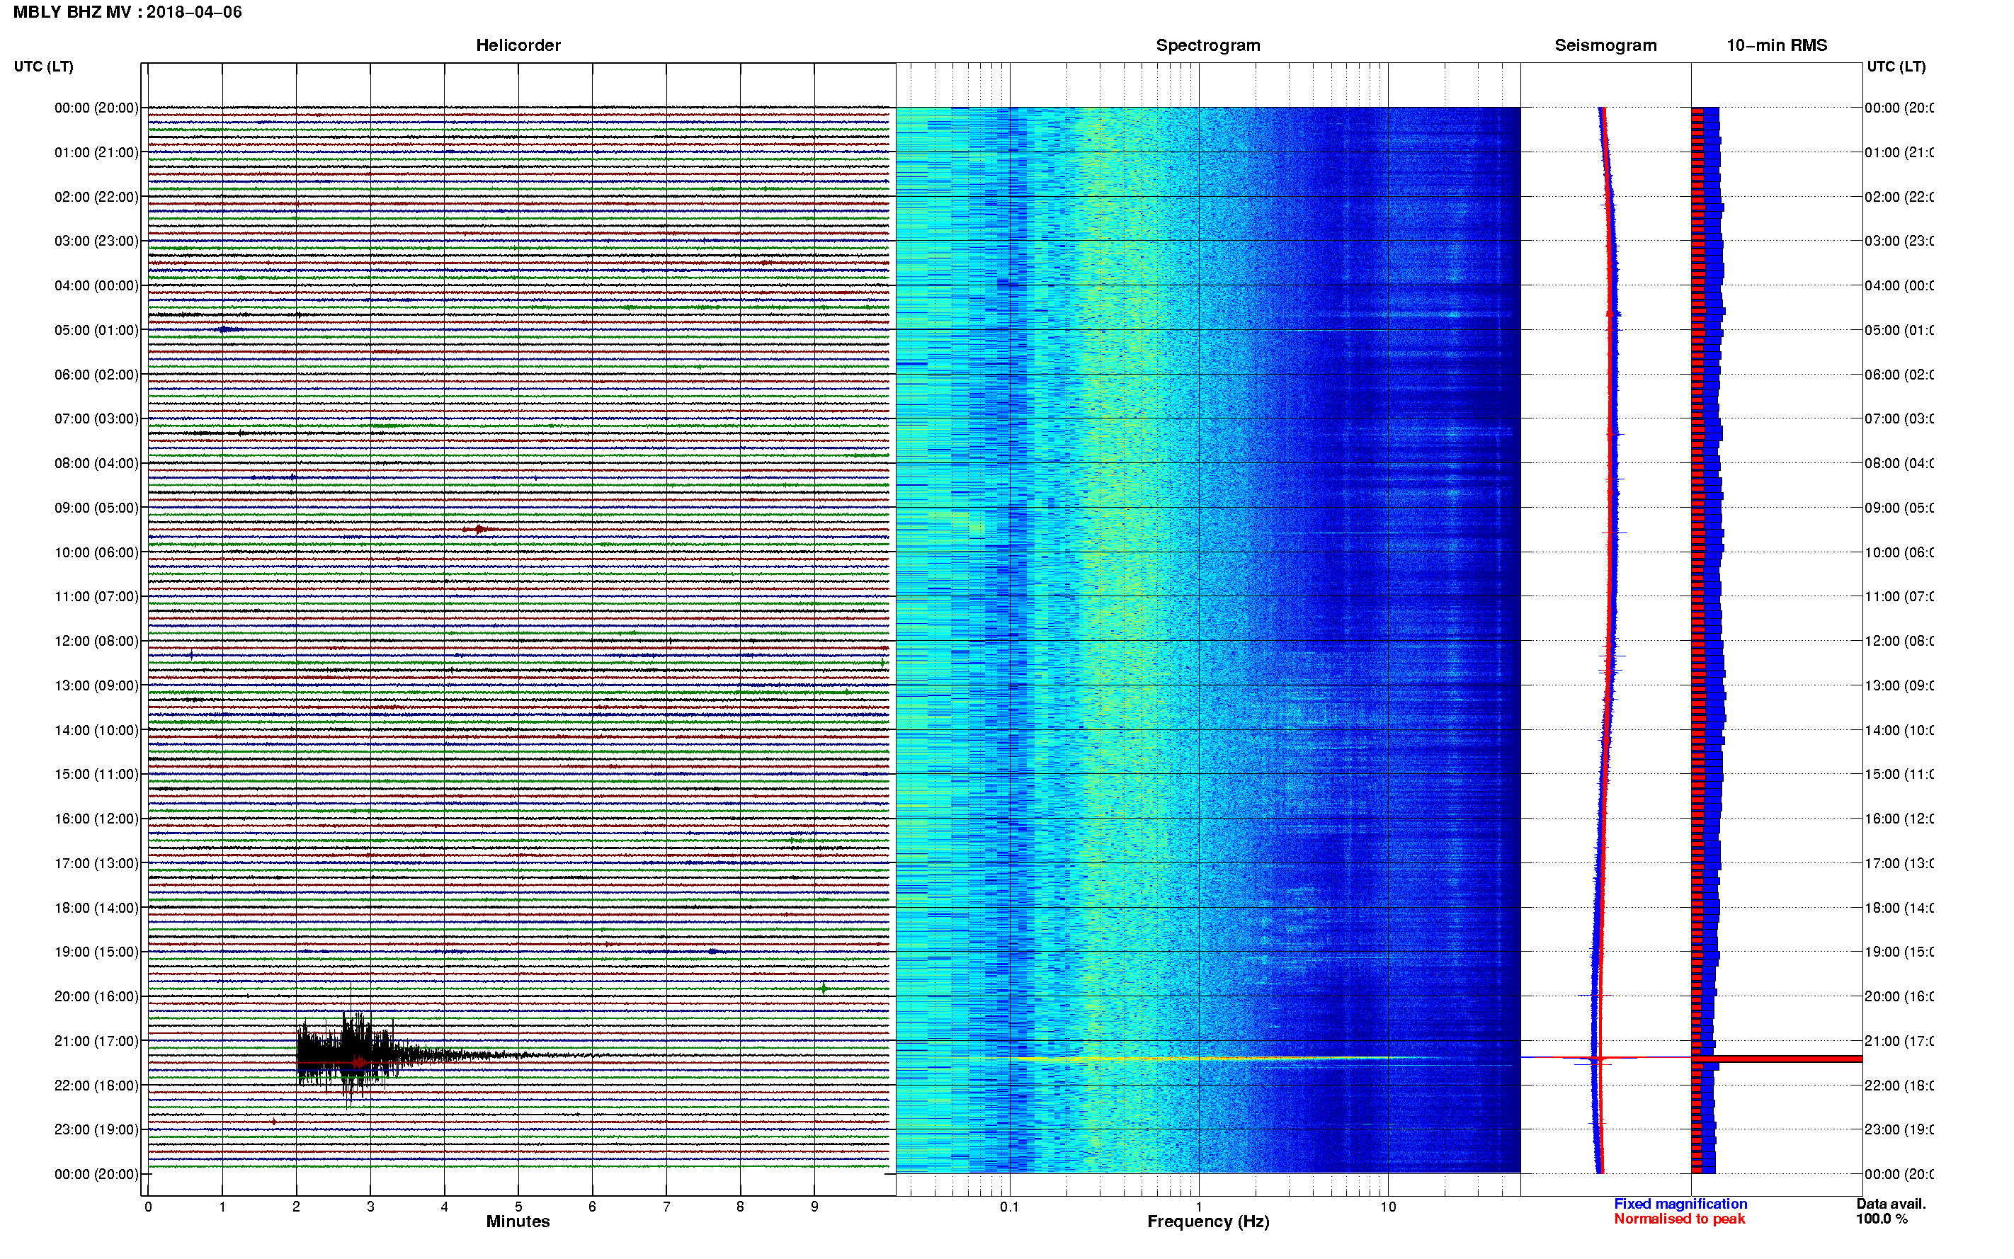The height and width of the screenshot is (1259, 2014).
Task: Click the left "16:00 (12:00)" time label
Action: click(96, 819)
